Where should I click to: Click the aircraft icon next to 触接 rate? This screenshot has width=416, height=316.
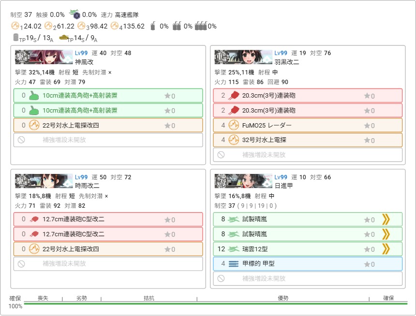[x=74, y=14]
